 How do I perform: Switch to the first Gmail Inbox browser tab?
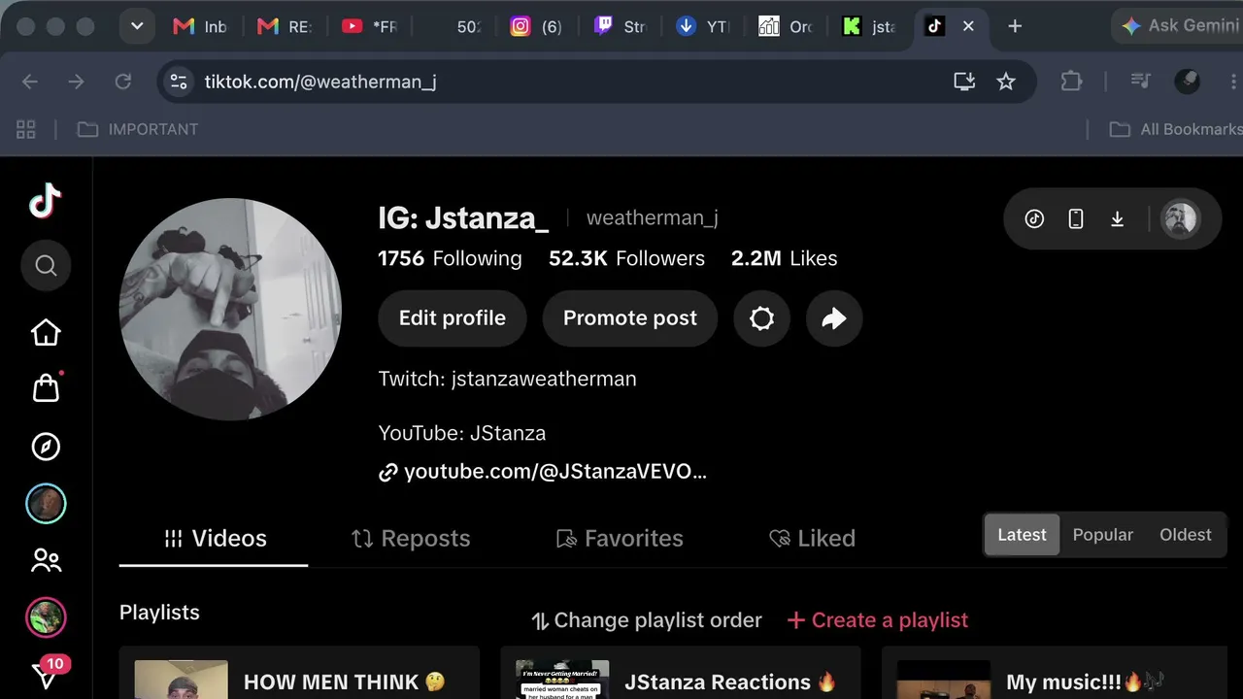coord(200,26)
